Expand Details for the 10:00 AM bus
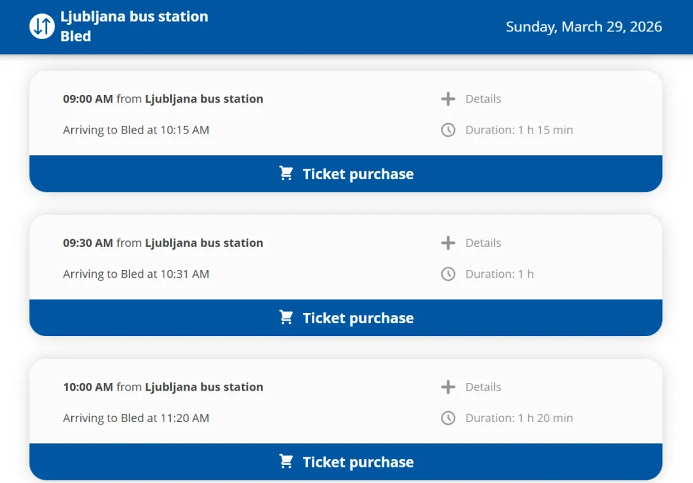 (483, 387)
